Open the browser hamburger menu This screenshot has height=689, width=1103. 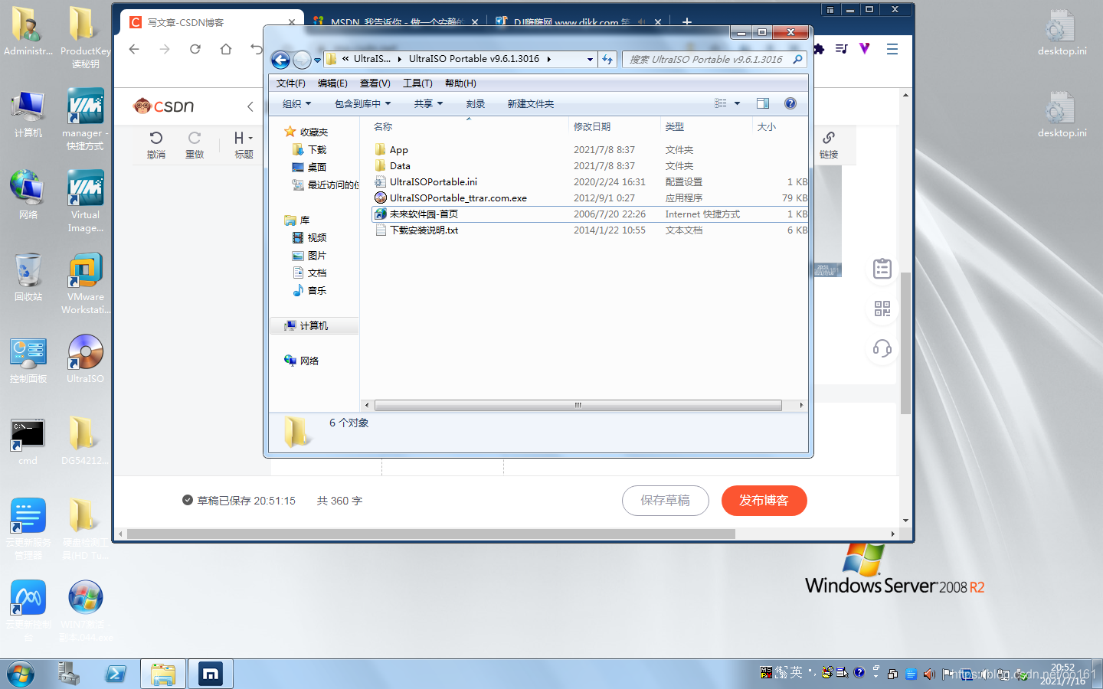892,49
